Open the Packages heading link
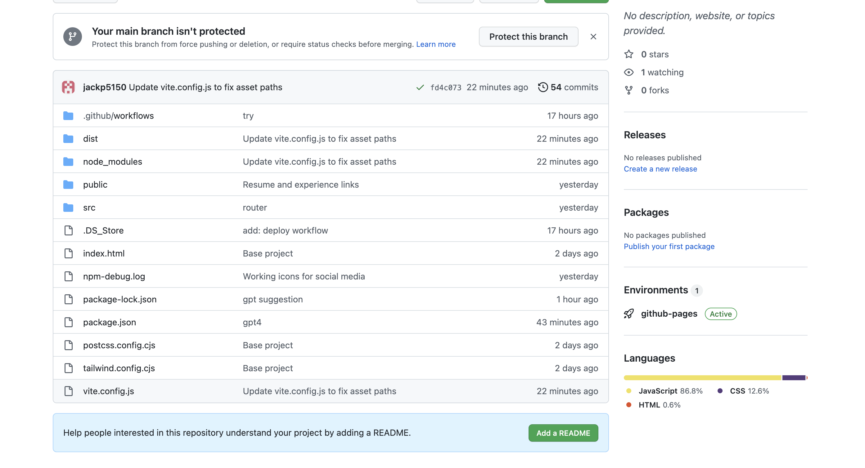Viewport: 865px width, 468px height. (646, 212)
